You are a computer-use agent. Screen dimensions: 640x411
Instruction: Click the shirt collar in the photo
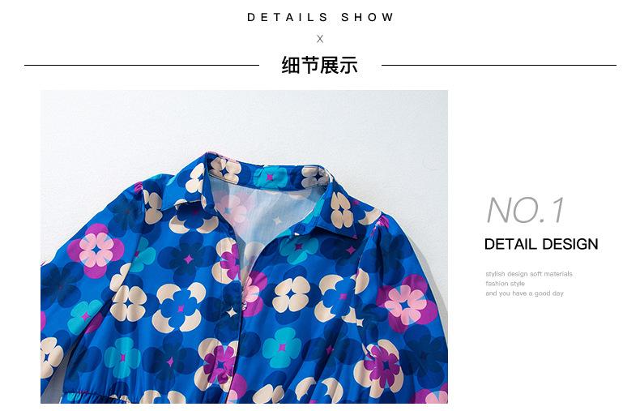[270, 192]
